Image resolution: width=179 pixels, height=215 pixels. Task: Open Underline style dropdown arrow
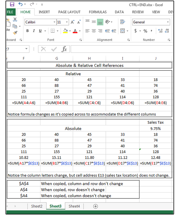tap(45, 31)
